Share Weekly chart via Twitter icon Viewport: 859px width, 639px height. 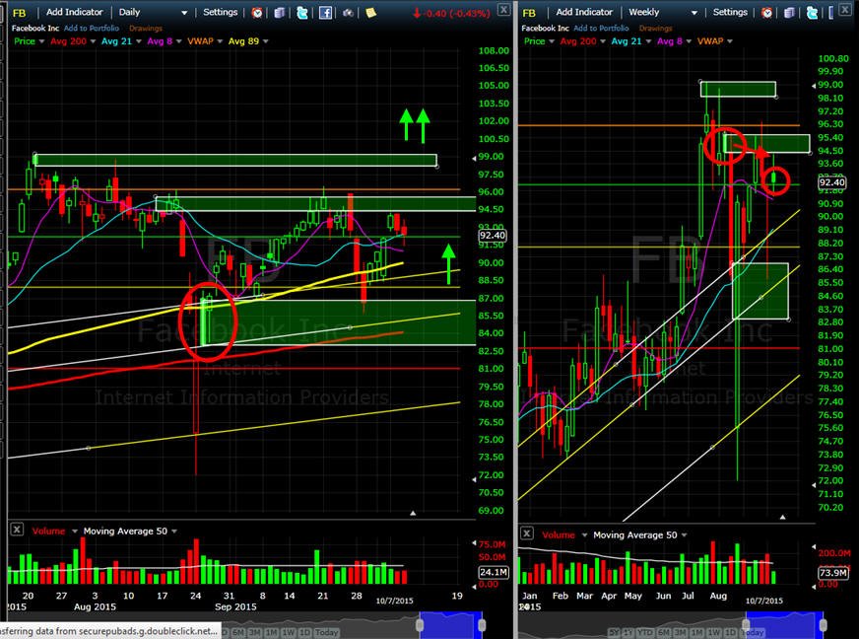click(x=813, y=13)
